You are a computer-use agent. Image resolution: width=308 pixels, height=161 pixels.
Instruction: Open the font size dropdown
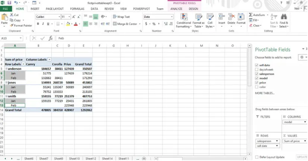pyautogui.click(x=69, y=17)
